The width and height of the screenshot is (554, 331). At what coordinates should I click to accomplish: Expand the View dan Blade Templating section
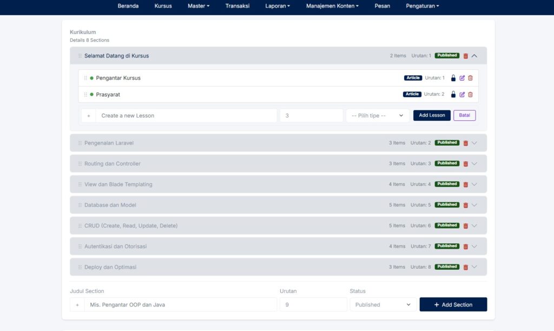tap(474, 184)
